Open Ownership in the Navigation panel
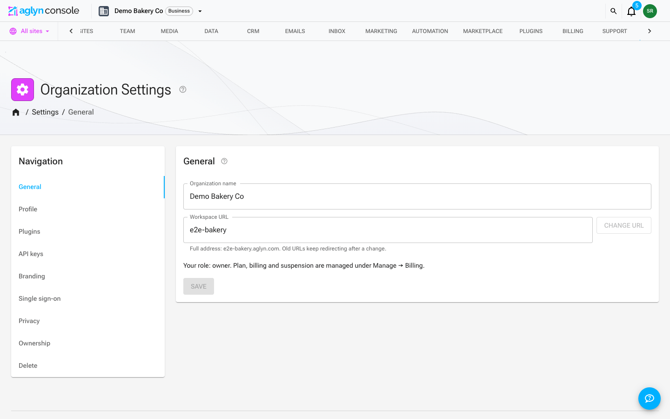This screenshot has height=419, width=670. click(88, 343)
